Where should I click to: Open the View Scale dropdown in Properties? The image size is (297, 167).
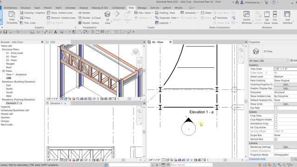[x=285, y=69]
